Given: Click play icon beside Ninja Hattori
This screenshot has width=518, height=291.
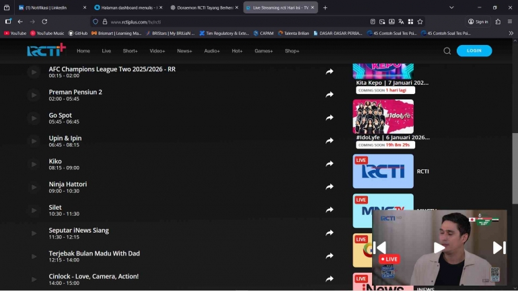Looking at the screenshot, I should [x=34, y=187].
